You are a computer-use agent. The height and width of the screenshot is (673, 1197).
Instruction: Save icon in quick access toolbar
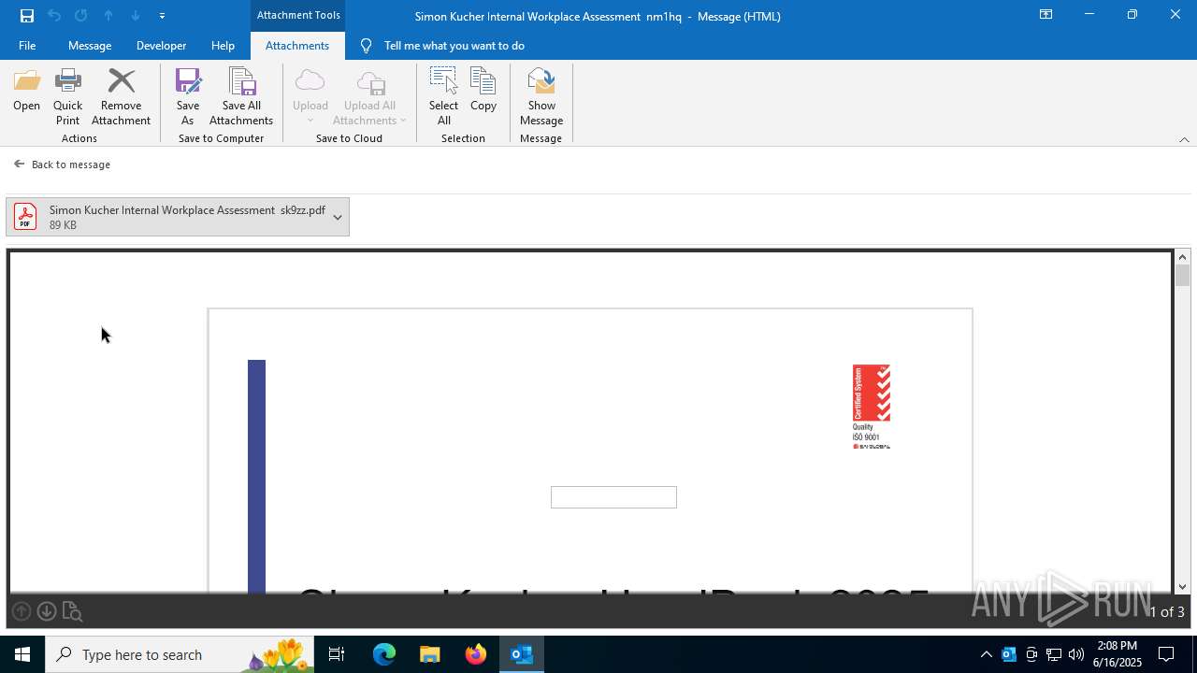click(x=27, y=15)
